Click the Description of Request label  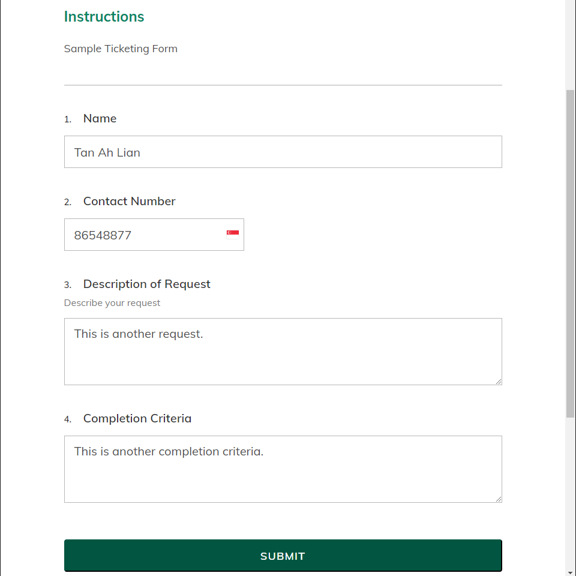pyautogui.click(x=146, y=284)
